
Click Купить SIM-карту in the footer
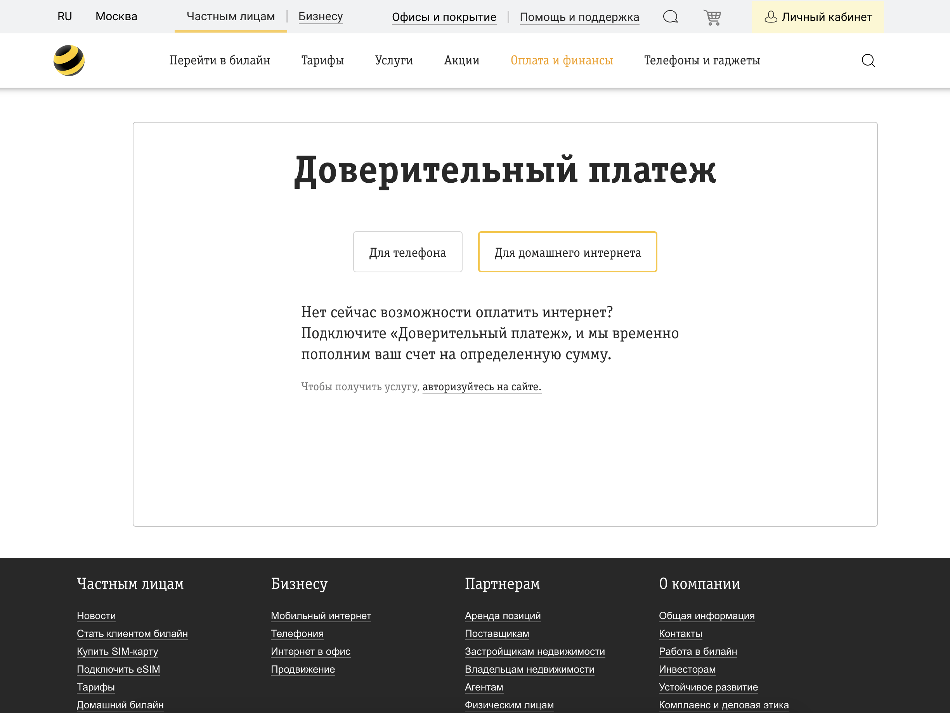coord(117,652)
